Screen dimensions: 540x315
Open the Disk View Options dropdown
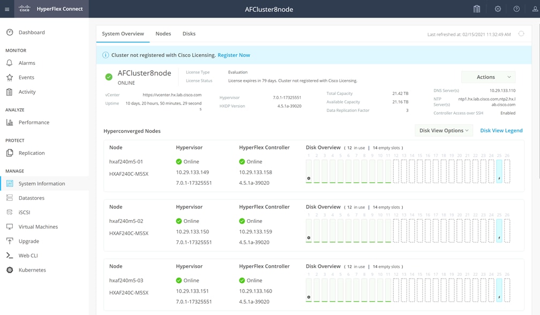(x=444, y=131)
